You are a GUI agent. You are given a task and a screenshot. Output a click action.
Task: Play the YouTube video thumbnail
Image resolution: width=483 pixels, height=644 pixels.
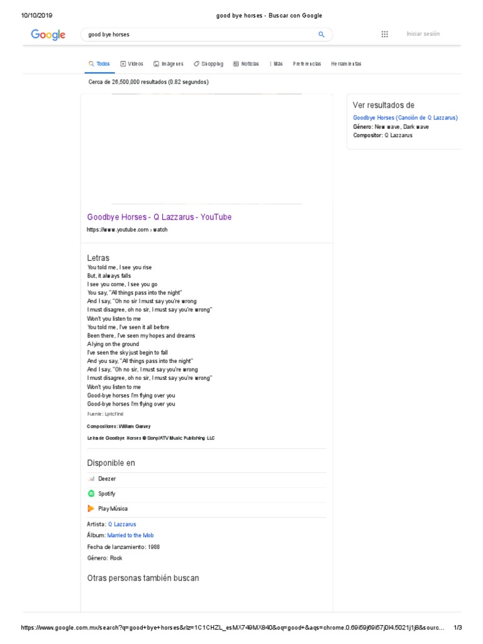[206, 149]
